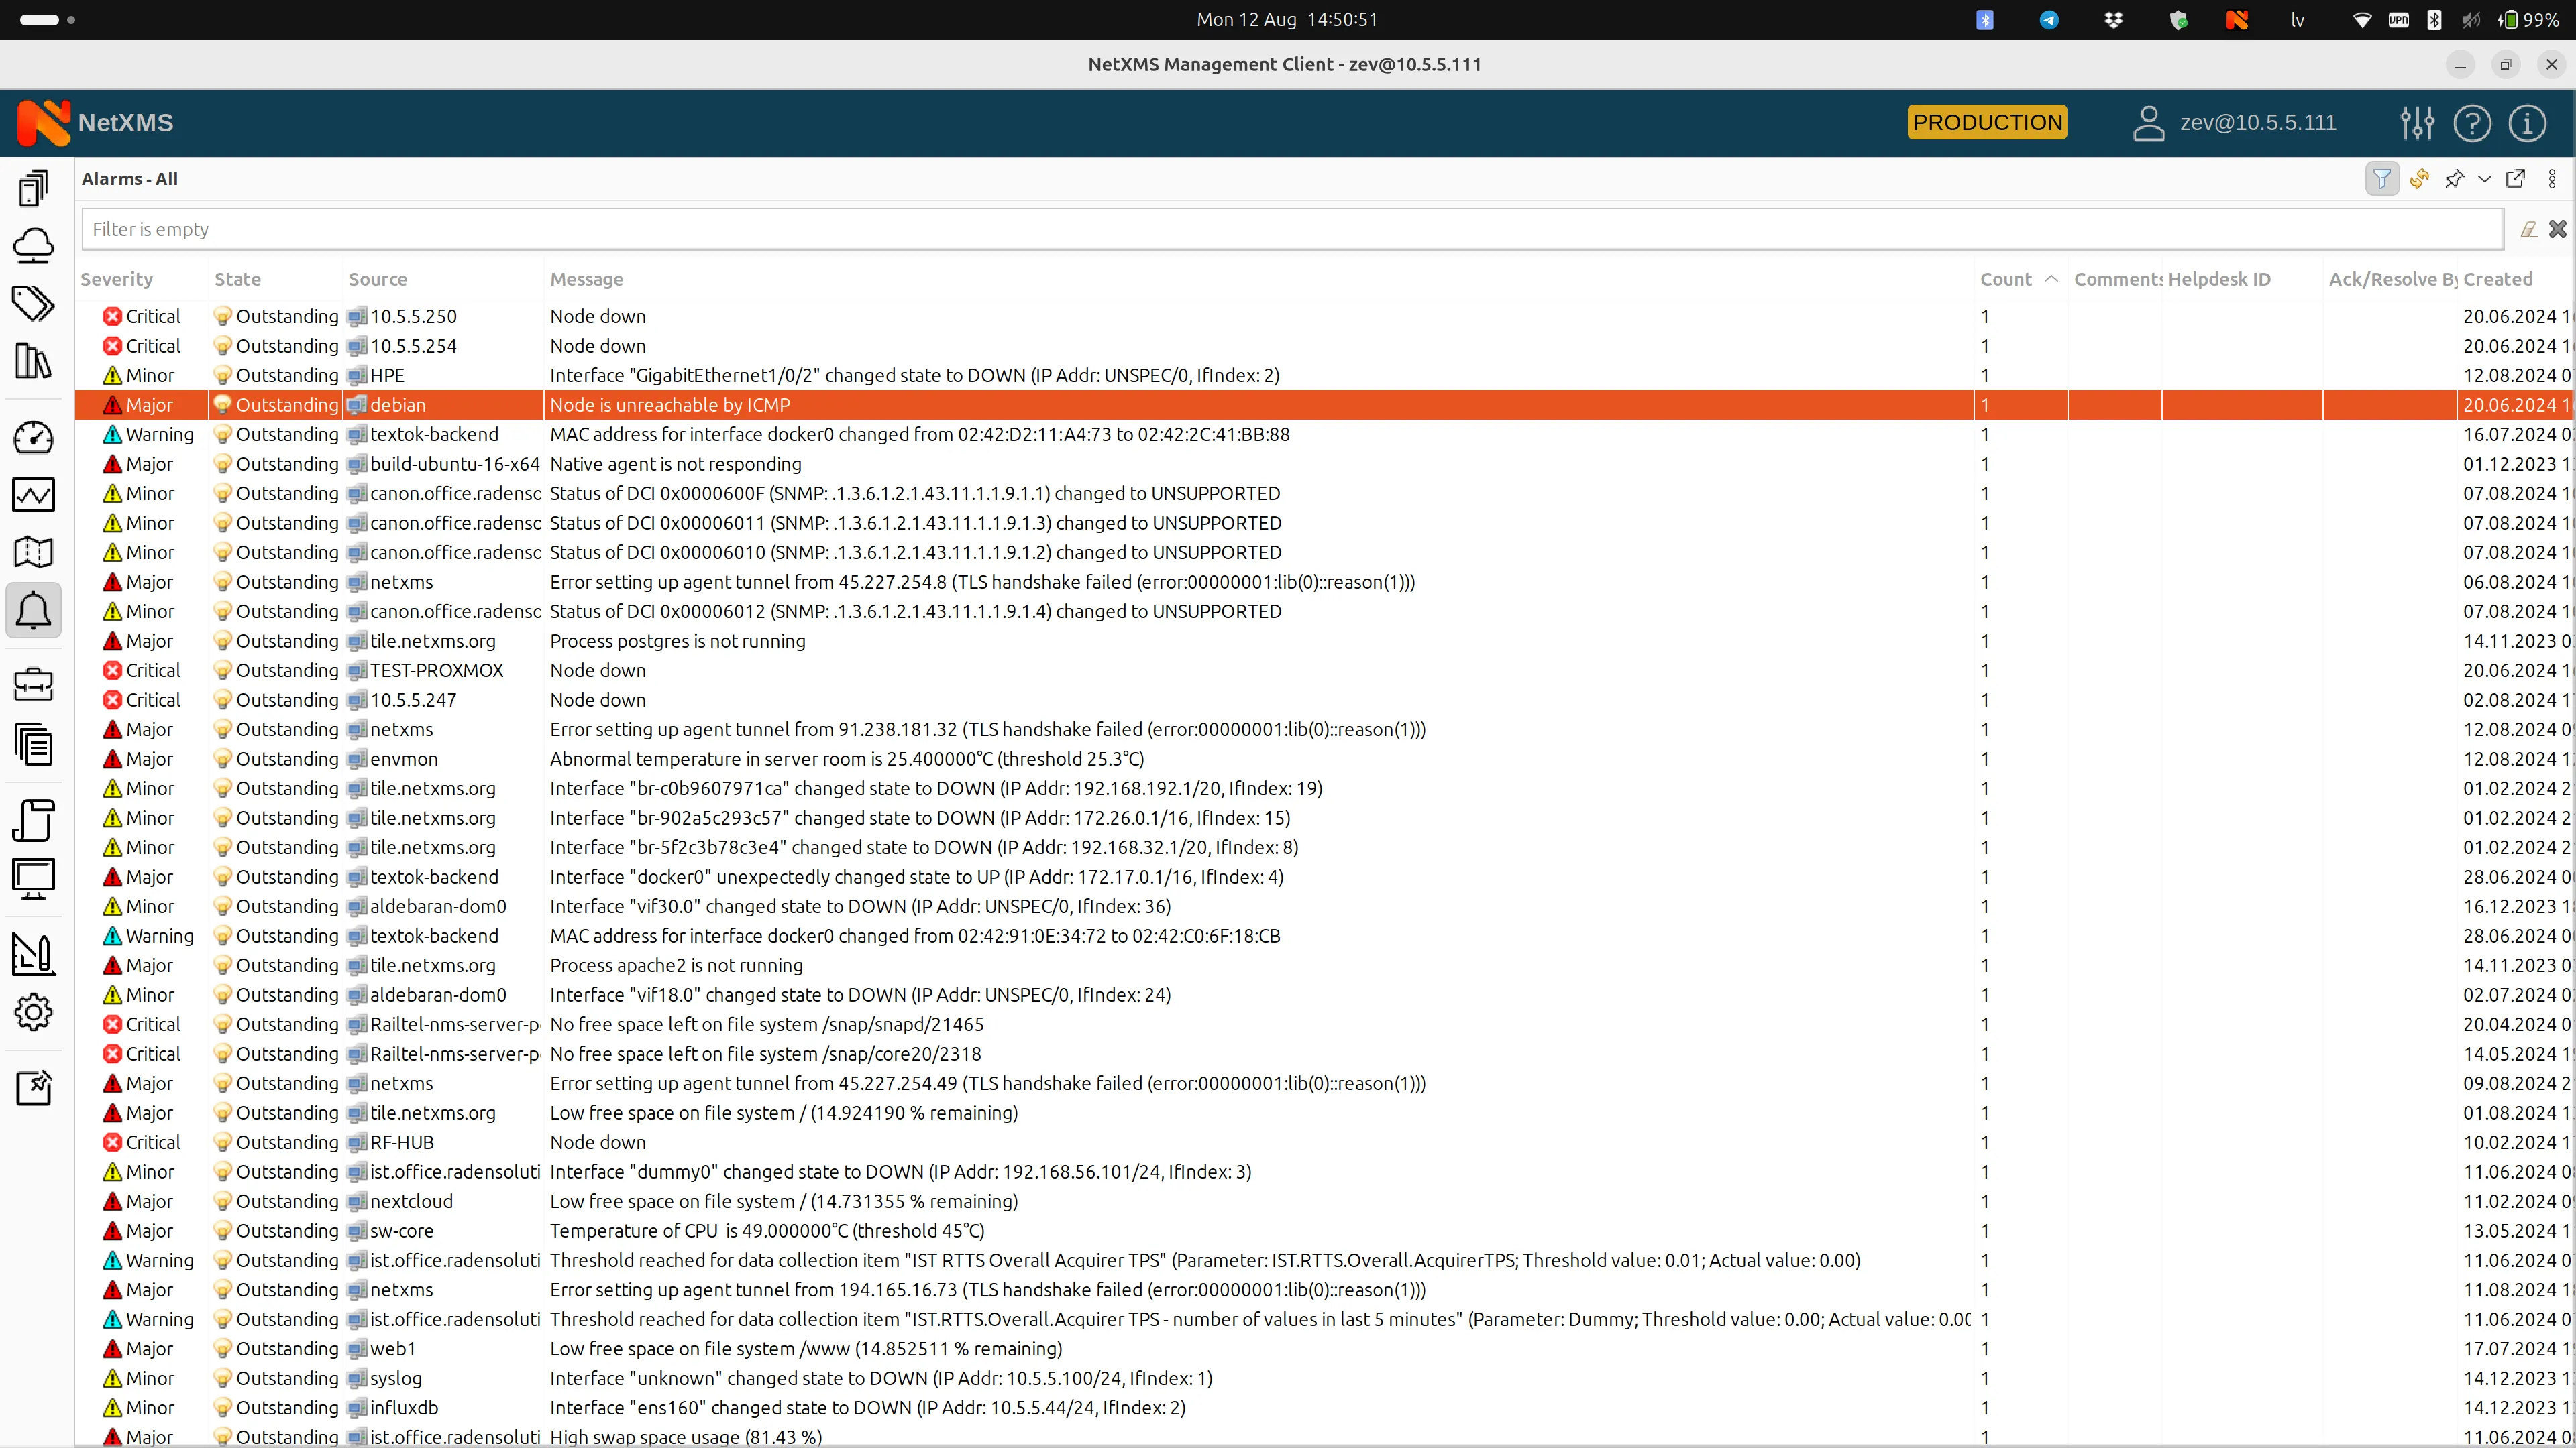The width and height of the screenshot is (2576, 1448).
Task: Open the Alarms bell icon in sidebar
Action: [x=33, y=611]
